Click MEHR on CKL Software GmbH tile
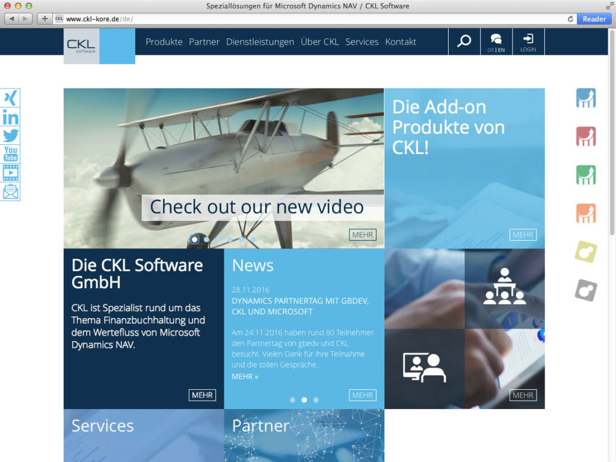 click(202, 395)
